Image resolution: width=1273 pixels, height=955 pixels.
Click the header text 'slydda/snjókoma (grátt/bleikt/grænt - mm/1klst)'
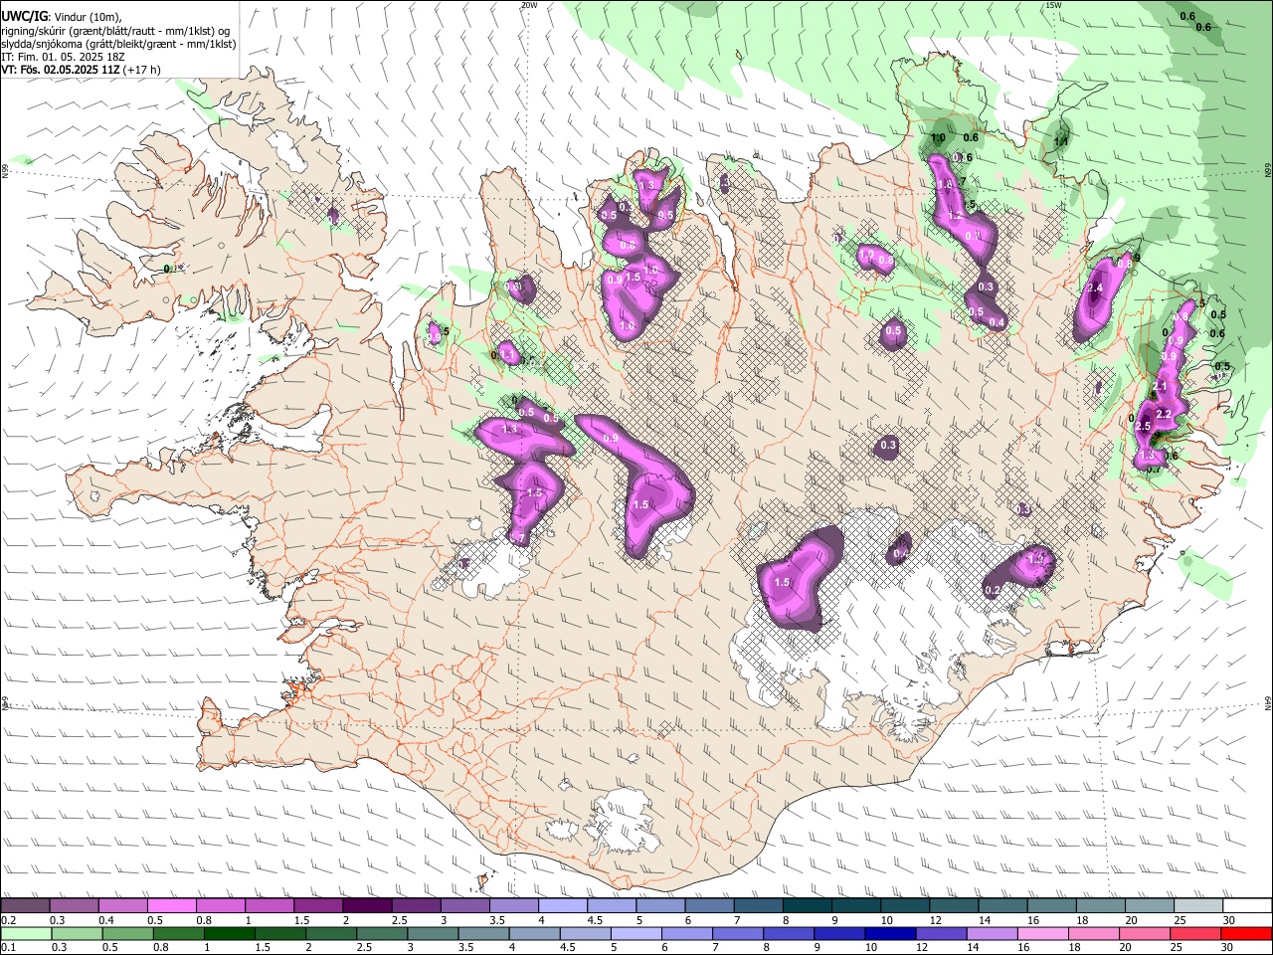[x=118, y=44]
